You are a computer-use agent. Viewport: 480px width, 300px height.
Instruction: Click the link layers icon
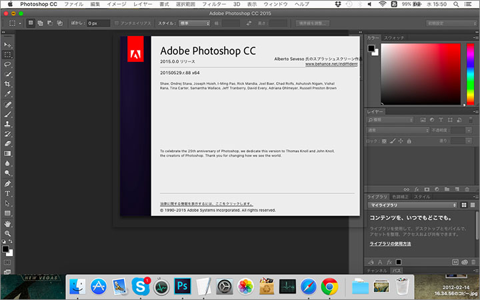click(x=407, y=189)
